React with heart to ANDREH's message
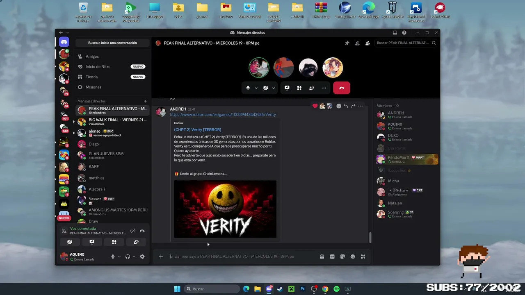 pos(315,106)
